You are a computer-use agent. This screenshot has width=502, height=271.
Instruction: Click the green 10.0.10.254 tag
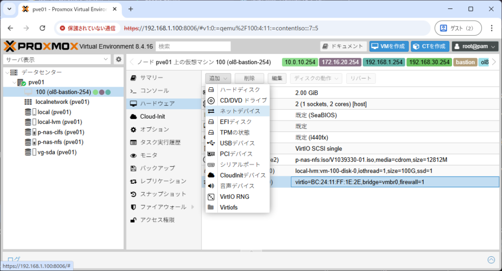(300, 62)
